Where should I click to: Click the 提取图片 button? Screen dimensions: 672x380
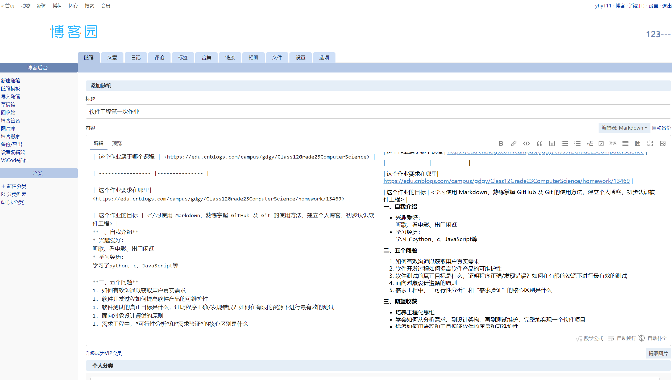tap(658, 353)
